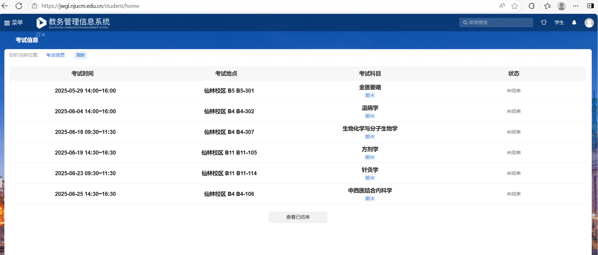Click the educational system logo
The image size is (598, 255).
pyautogui.click(x=73, y=23)
